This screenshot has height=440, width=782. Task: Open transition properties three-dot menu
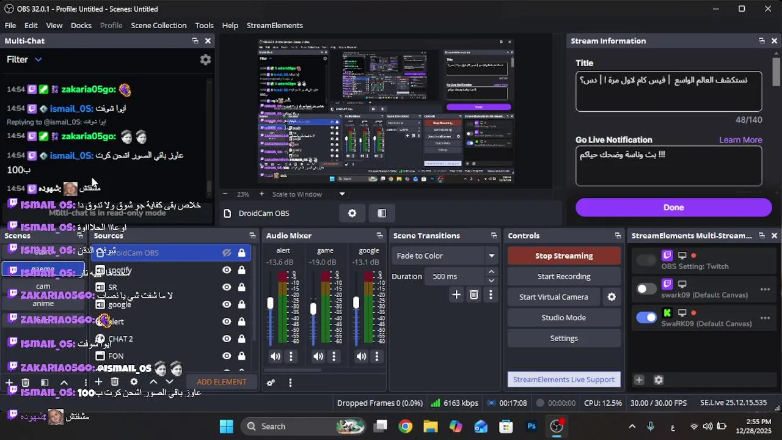[x=491, y=295]
